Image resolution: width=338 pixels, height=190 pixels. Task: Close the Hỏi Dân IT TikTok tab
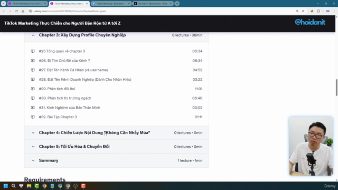coord(171,4)
